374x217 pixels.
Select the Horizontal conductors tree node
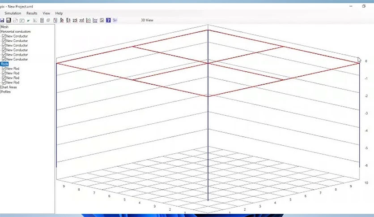(x=16, y=31)
